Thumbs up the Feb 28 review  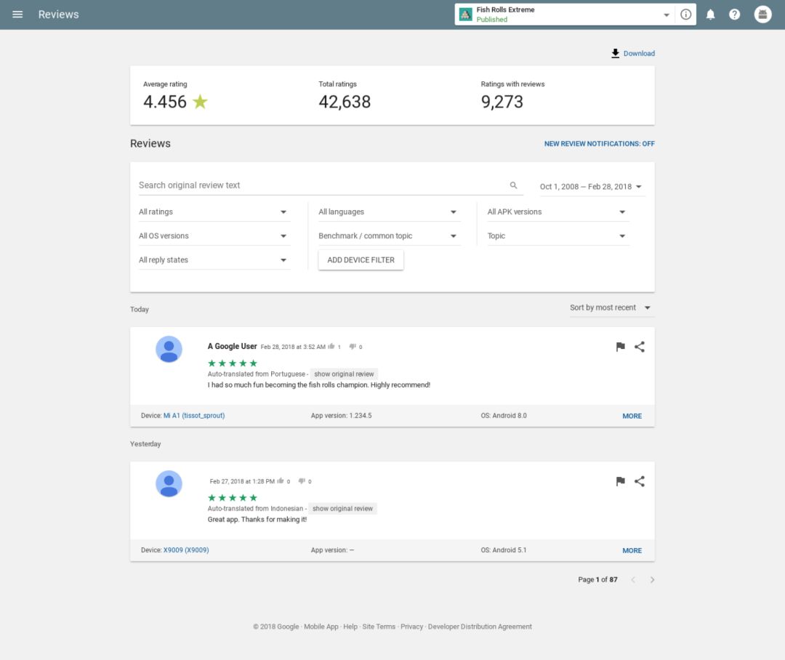point(331,347)
